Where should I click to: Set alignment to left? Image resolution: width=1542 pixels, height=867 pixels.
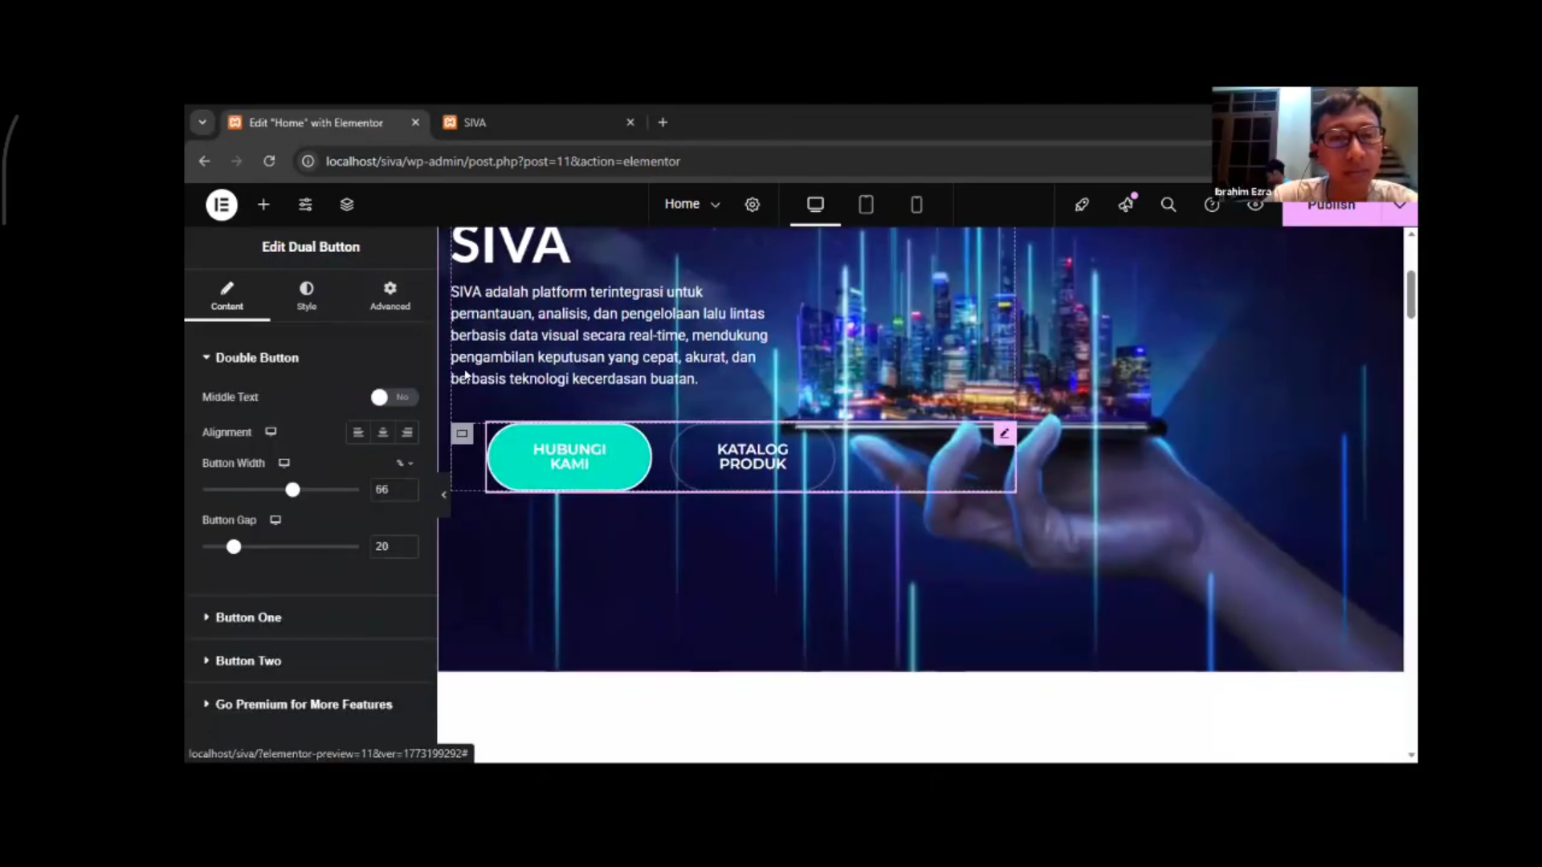(358, 433)
